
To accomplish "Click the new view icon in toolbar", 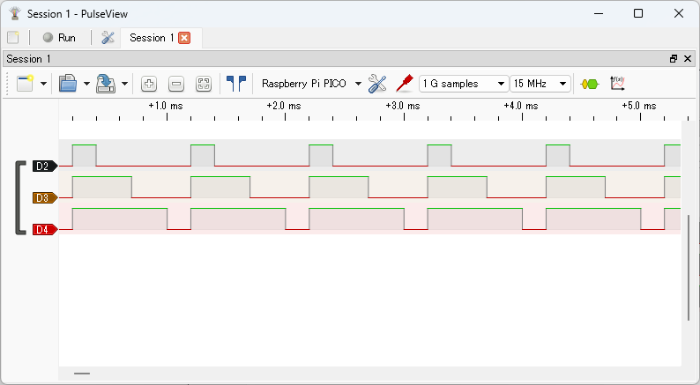I will pyautogui.click(x=25, y=84).
